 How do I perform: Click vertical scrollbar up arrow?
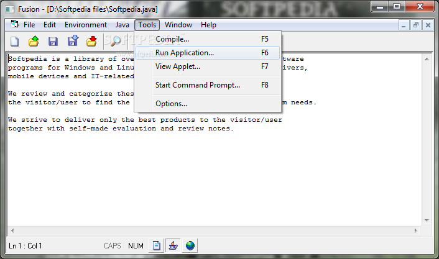click(427, 59)
